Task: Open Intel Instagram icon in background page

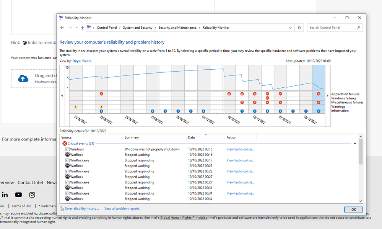Action: (32, 195)
